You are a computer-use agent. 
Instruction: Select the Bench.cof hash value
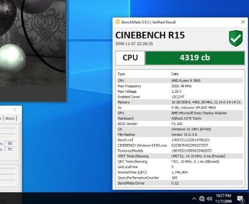(x=190, y=140)
